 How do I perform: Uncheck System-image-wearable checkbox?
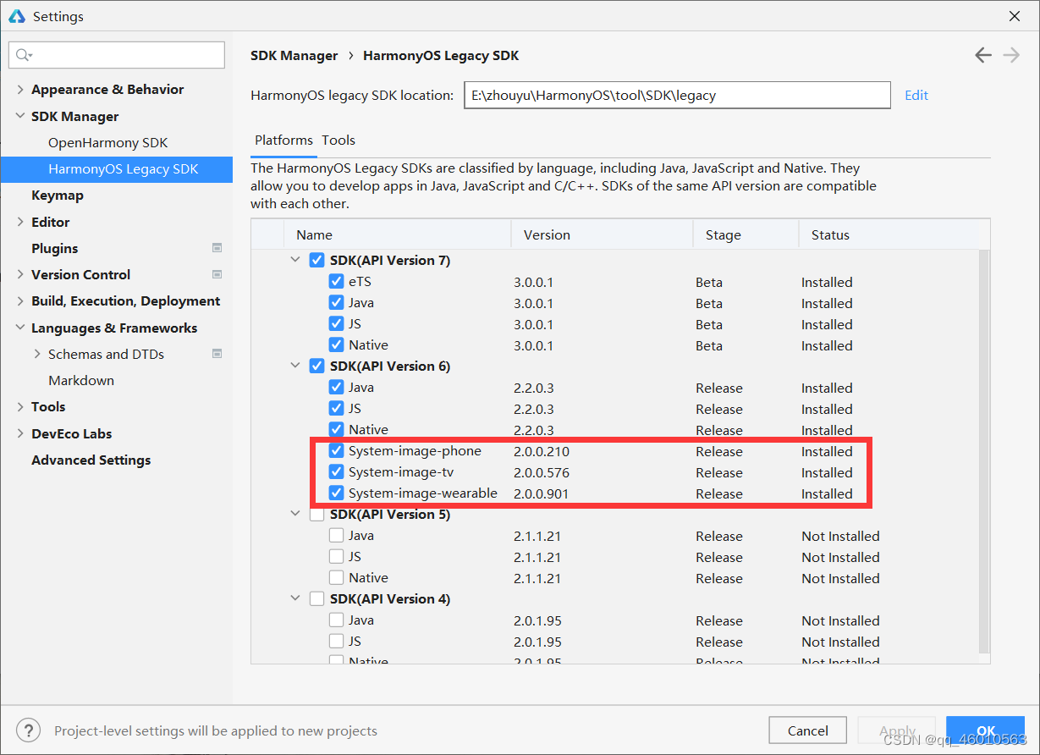336,493
